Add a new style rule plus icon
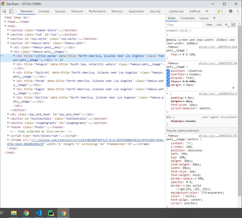Viewport: 242px width, 218px height. click(x=227, y=25)
